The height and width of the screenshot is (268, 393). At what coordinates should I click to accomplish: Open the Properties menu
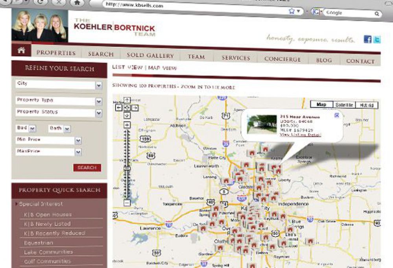click(x=56, y=53)
